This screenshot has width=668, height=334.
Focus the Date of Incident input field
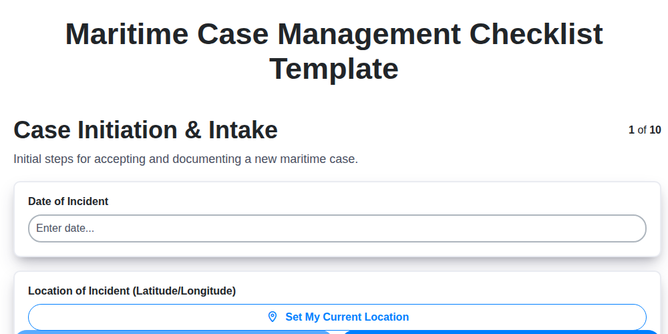coord(337,228)
